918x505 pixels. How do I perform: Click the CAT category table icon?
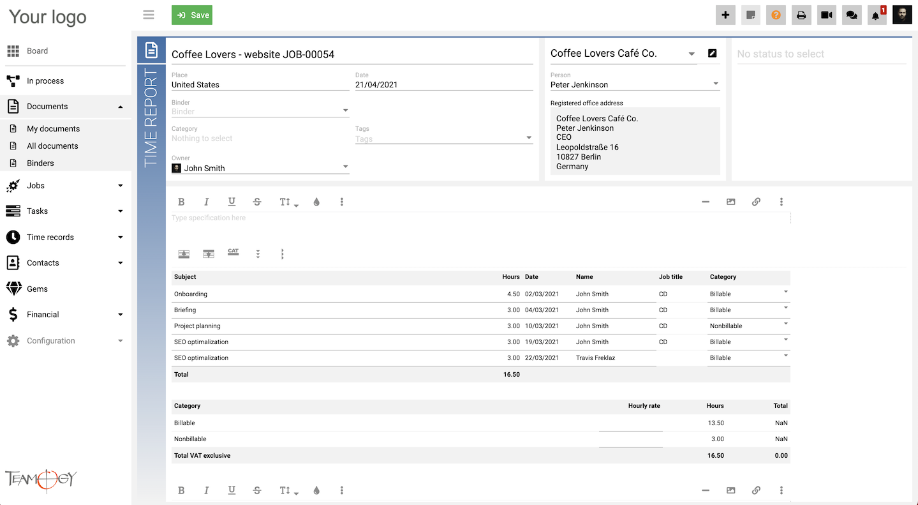[233, 252]
